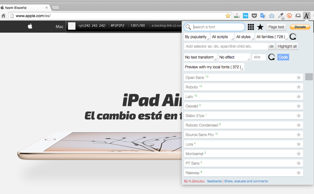Show favorite fonts with the black star
Screen dimensions: 314x194
click(260, 27)
